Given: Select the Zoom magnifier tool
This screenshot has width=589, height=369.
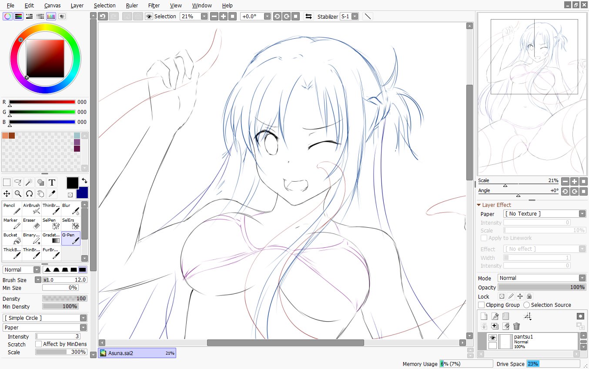Looking at the screenshot, I should click(x=18, y=193).
